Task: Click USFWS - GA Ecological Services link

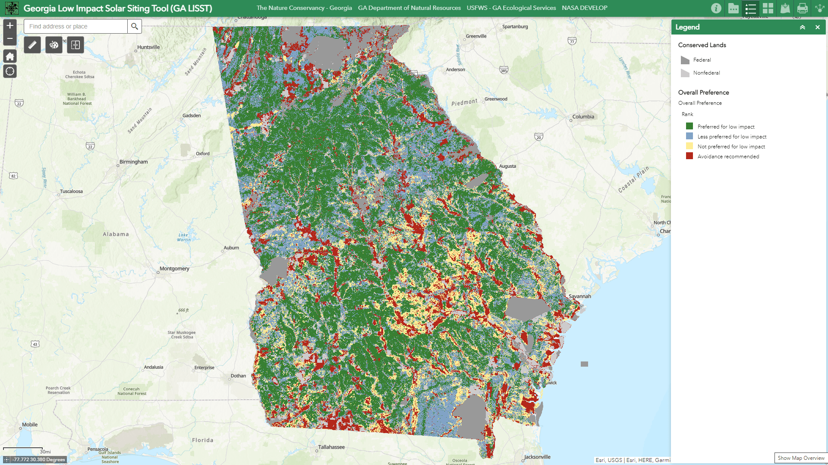Action: (x=511, y=8)
